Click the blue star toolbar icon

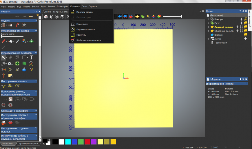tap(120, 16)
